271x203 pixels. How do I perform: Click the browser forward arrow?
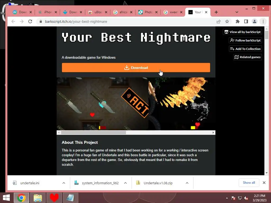tap(22, 21)
